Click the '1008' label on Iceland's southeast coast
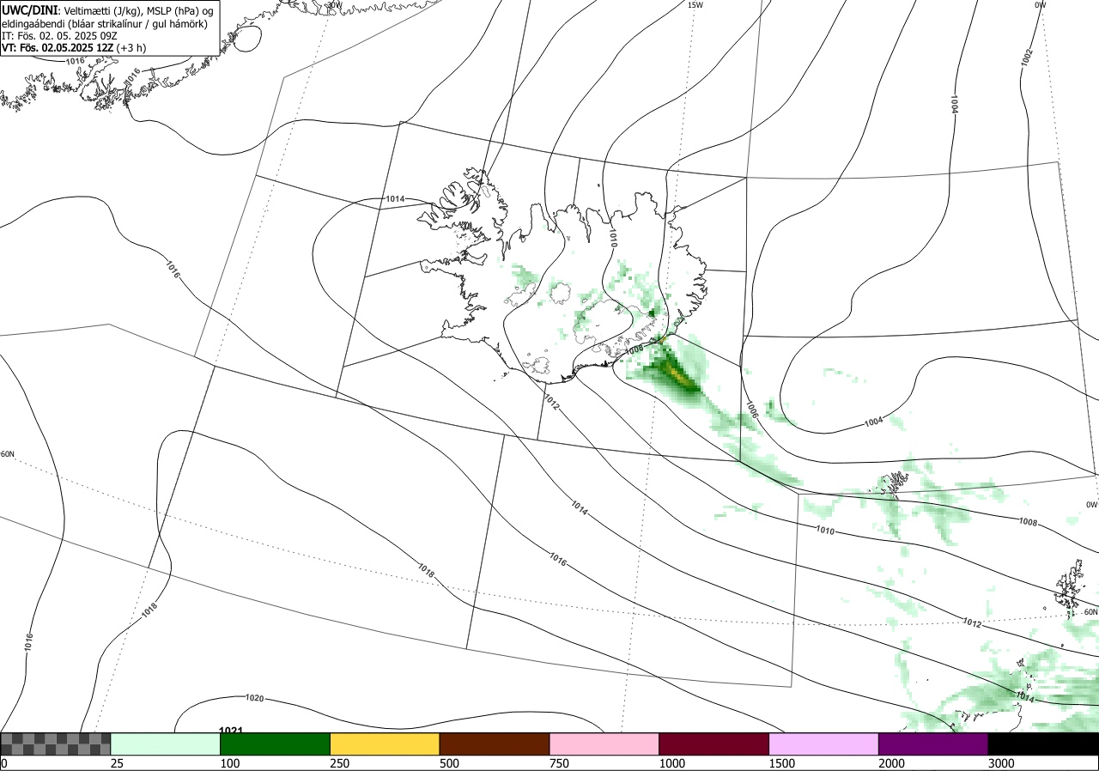Viewport: 1099px width, 771px height. coord(634,349)
